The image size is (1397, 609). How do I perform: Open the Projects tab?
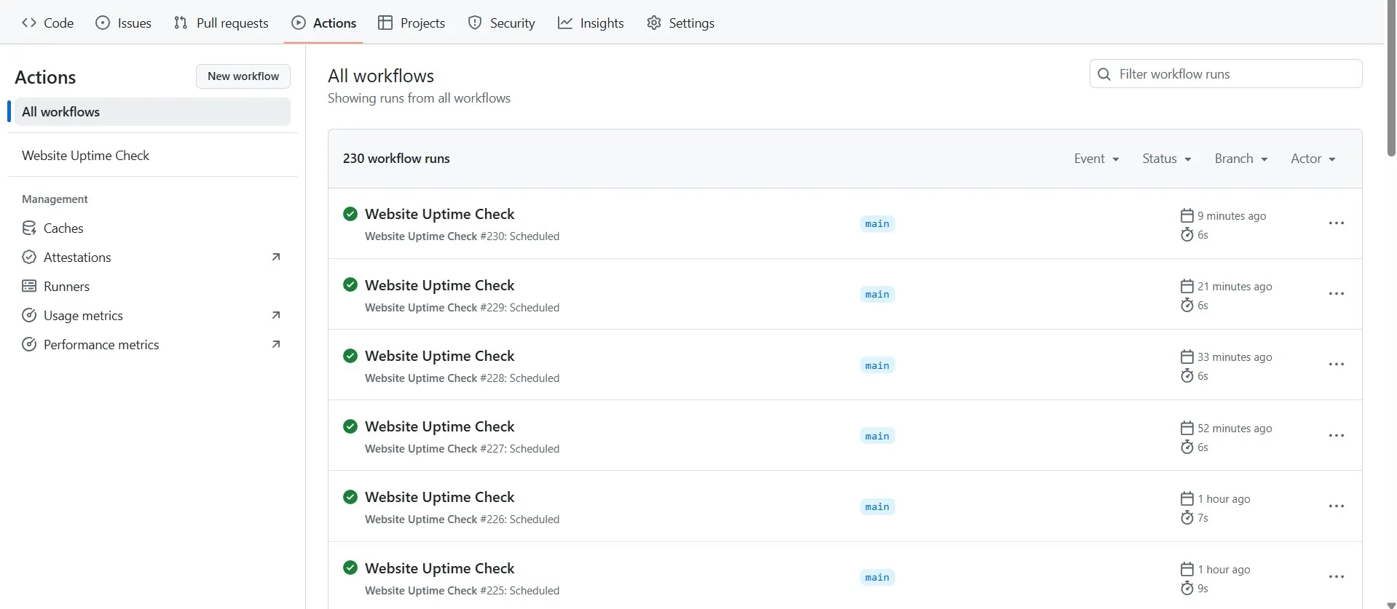tap(412, 23)
